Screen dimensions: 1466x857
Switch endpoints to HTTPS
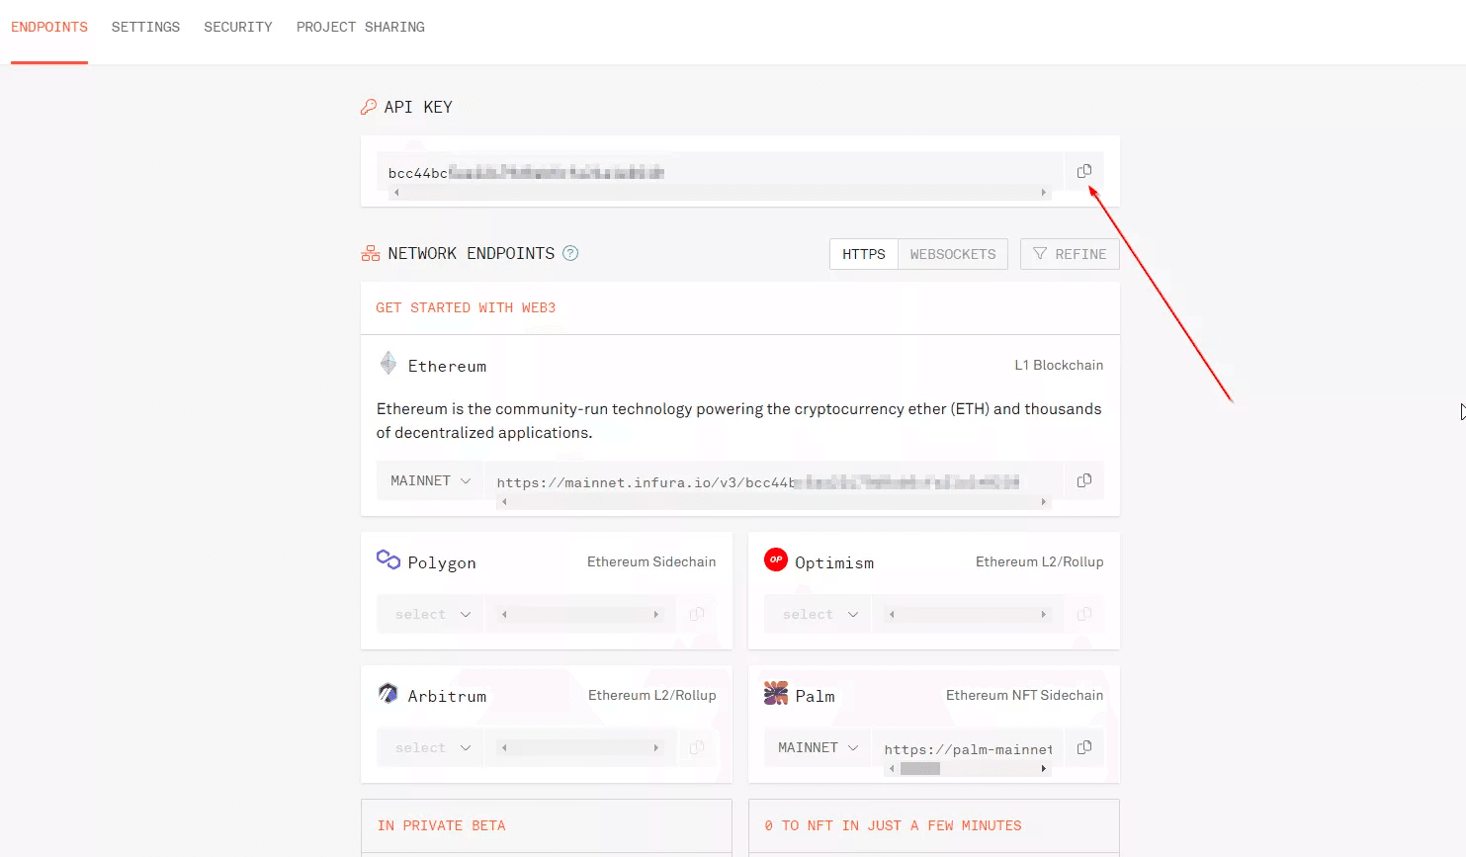(864, 254)
